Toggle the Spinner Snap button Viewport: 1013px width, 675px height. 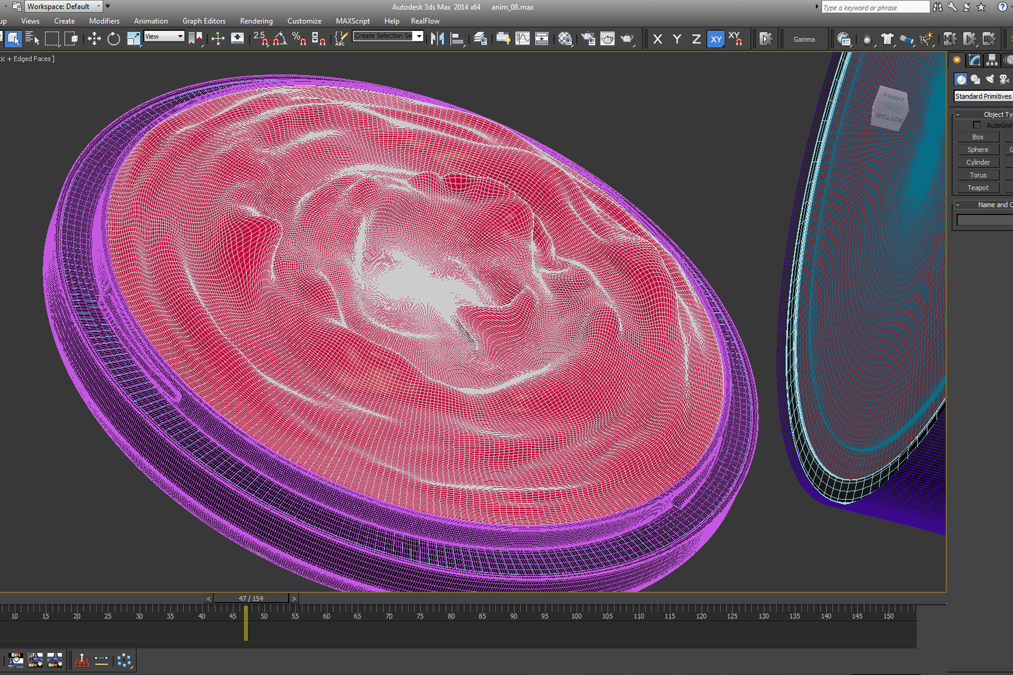(318, 39)
